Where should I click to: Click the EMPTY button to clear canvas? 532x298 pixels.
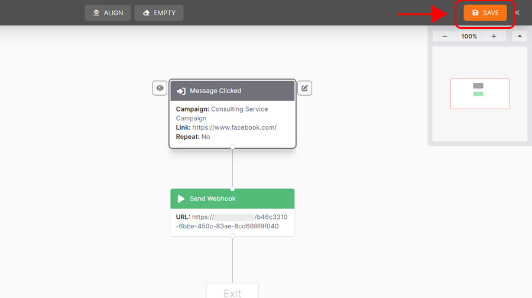coord(158,13)
